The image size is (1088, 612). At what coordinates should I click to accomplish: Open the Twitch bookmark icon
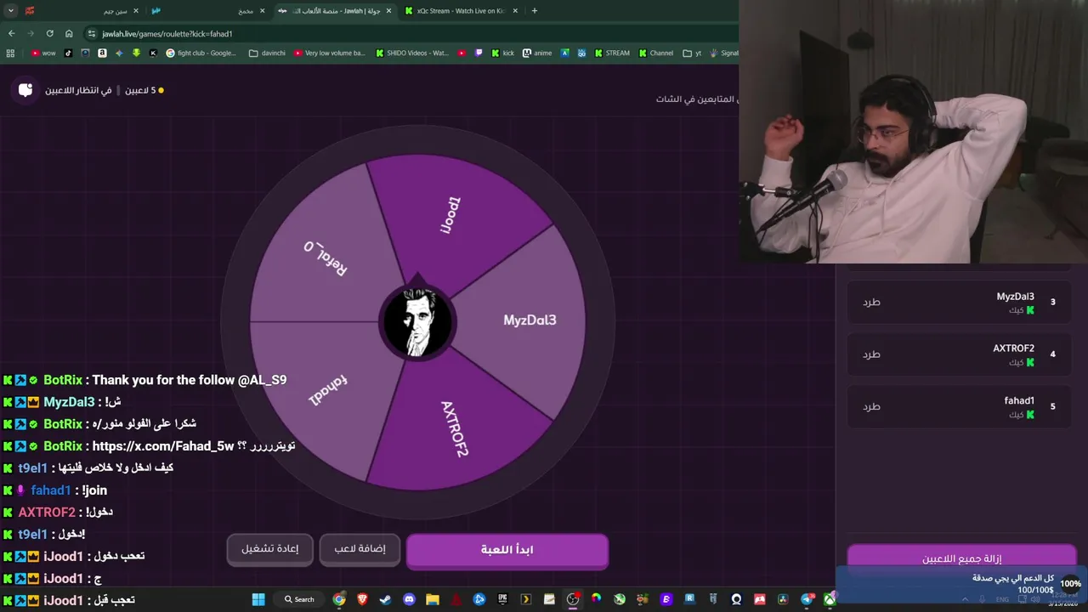(x=479, y=53)
